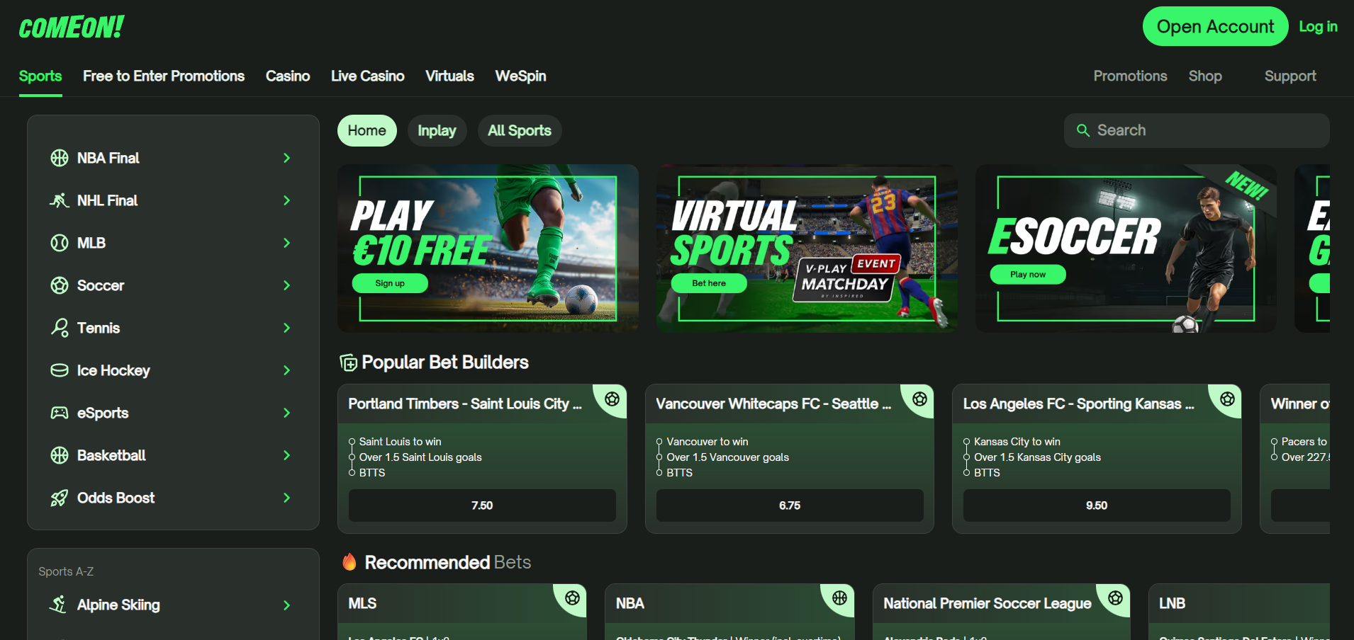Image resolution: width=1354 pixels, height=640 pixels.
Task: Click Play now on Esoccer banner
Action: [x=1028, y=275]
